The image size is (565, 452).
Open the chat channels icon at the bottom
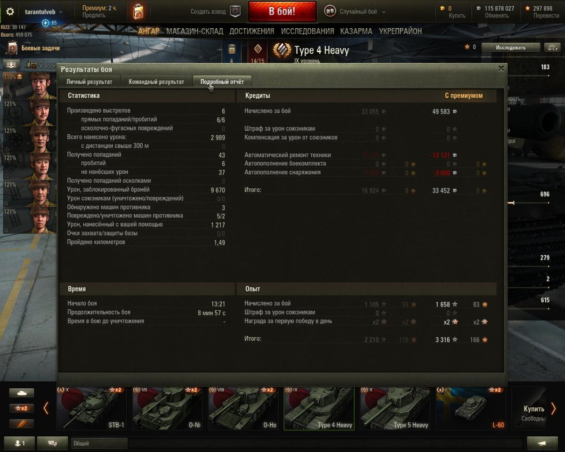(x=52, y=443)
